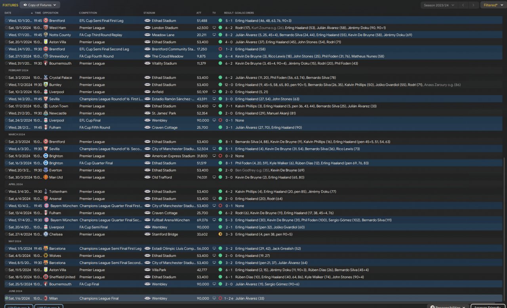The height and width of the screenshot is (308, 507).
Task: Click the yellow draw indicator on the Chelsea row
Action: click(220, 234)
